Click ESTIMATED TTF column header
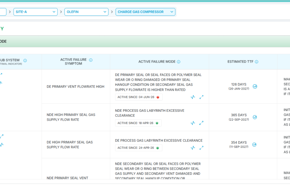Image resolution: width=290 pixels, height=187 pixels. click(x=240, y=62)
